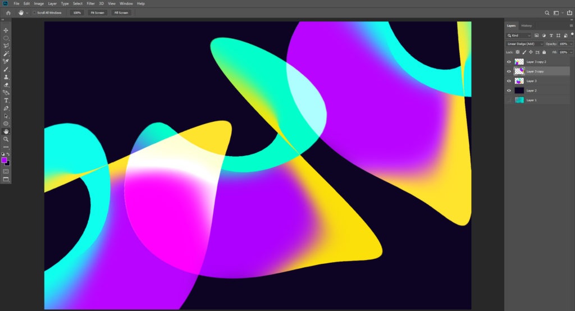Toggle Lock image pixels brush icon
Image resolution: width=575 pixels, height=311 pixels.
click(x=524, y=52)
